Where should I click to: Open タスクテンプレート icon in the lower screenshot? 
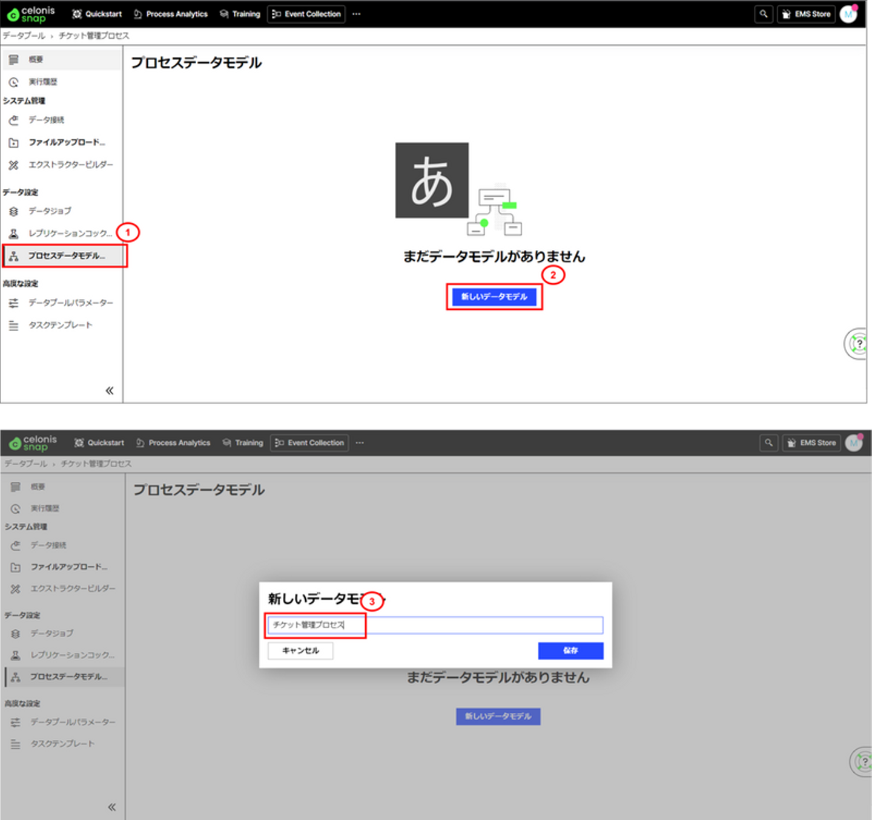click(16, 744)
